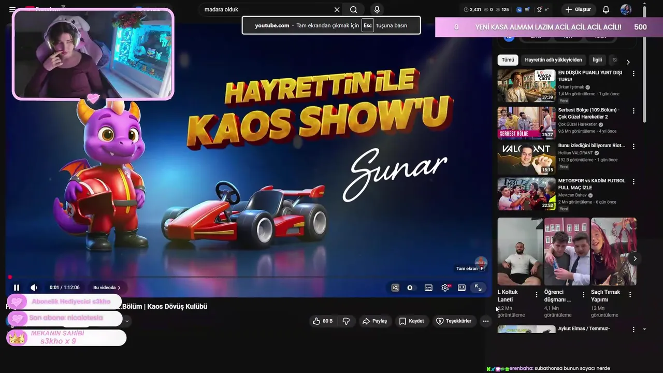Open the vidIQ list icon in header
The height and width of the screenshot is (373, 663).
click(x=527, y=9)
